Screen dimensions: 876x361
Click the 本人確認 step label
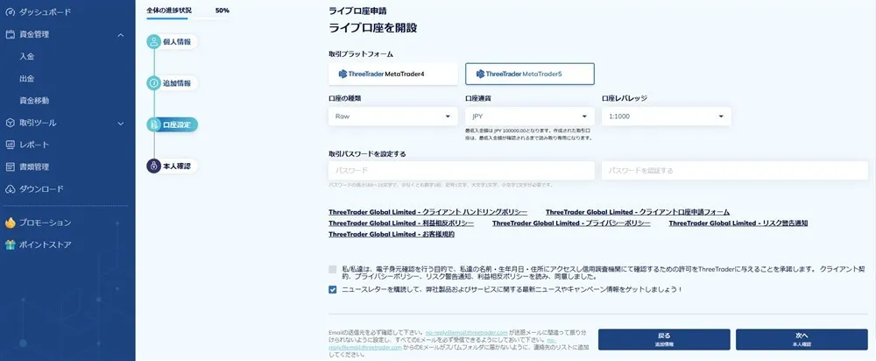point(177,166)
